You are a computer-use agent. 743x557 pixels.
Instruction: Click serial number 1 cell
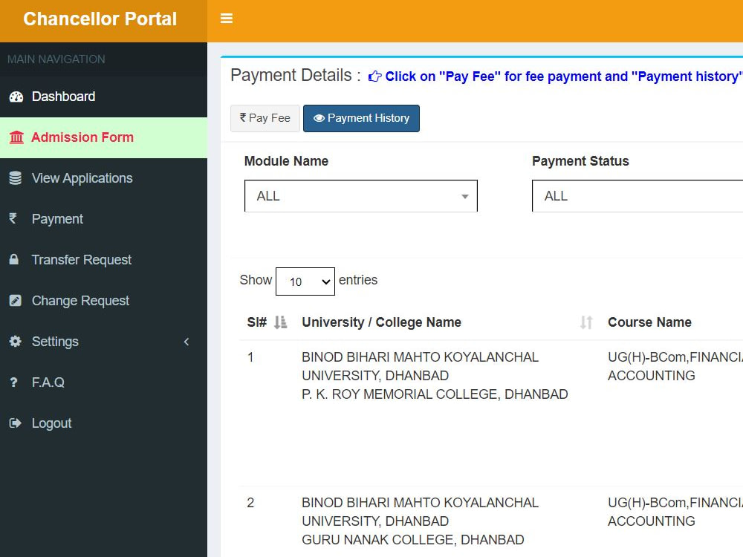(250, 357)
